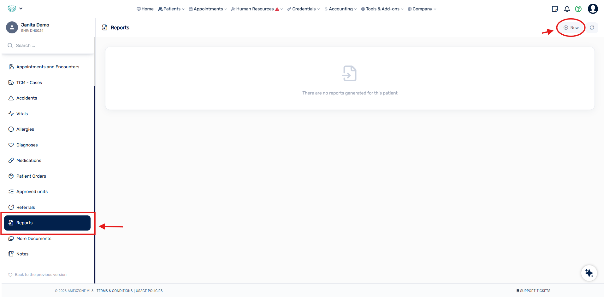Click the Vitals pulse icon
This screenshot has height=297, width=604.
11,114
